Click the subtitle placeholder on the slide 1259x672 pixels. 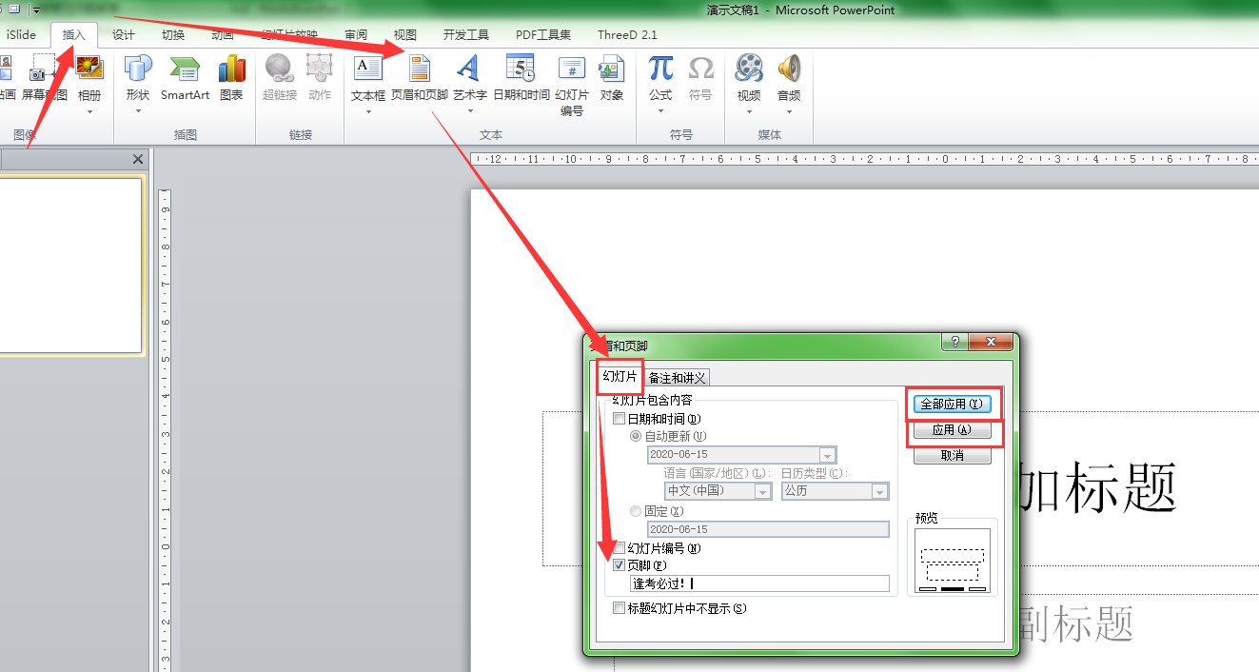point(1075,623)
